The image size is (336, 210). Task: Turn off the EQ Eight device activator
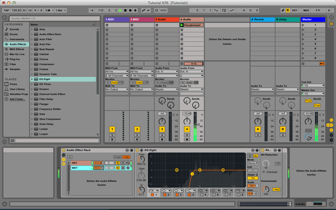138,150
